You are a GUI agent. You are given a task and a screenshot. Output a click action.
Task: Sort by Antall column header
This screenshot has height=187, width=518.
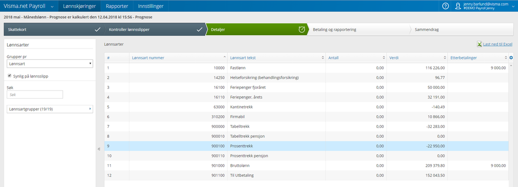click(356, 58)
